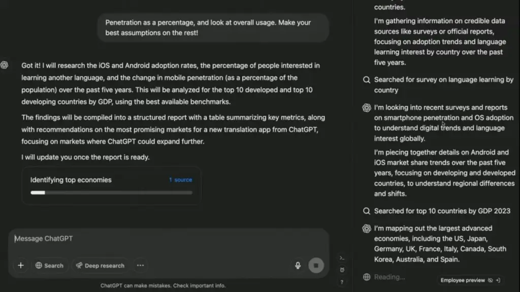The width and height of the screenshot is (520, 292).
Task: Click the bug report icon
Action: 342,270
